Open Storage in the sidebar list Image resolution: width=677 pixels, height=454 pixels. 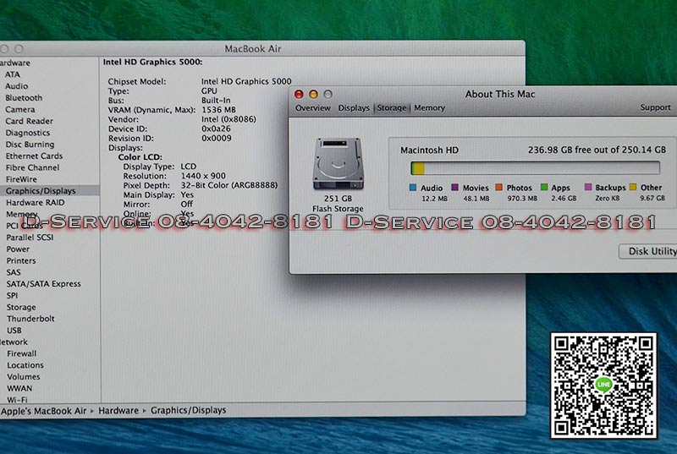point(21,307)
